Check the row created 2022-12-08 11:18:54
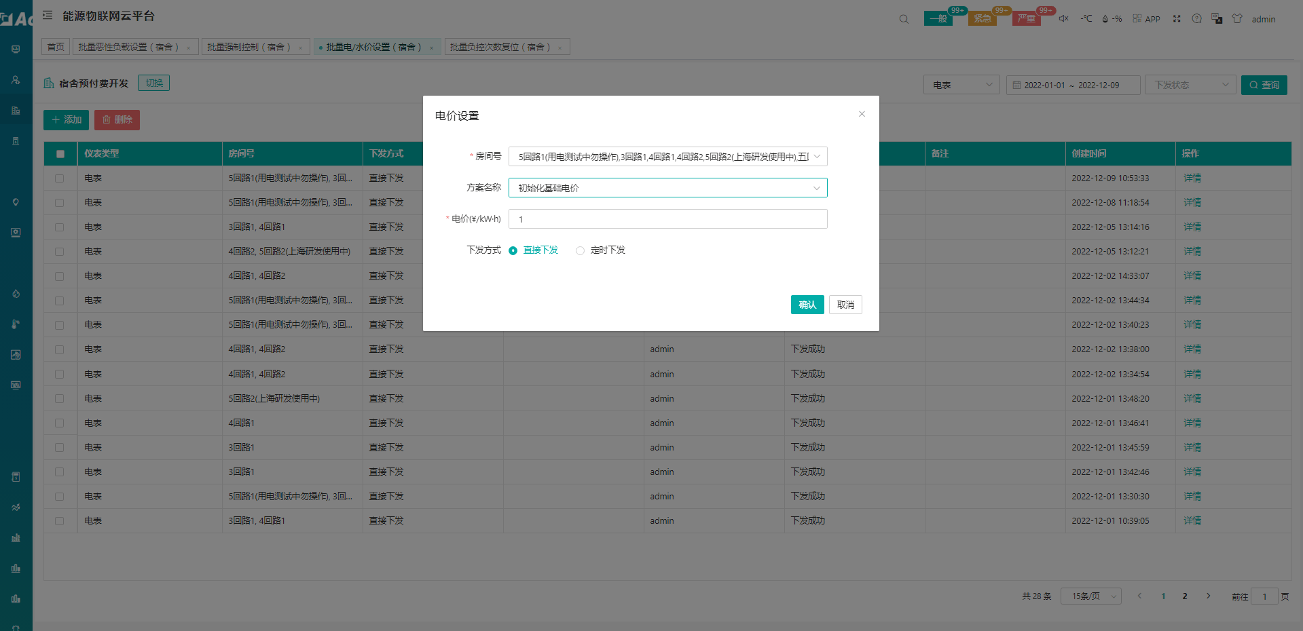This screenshot has height=631, width=1303. point(60,203)
